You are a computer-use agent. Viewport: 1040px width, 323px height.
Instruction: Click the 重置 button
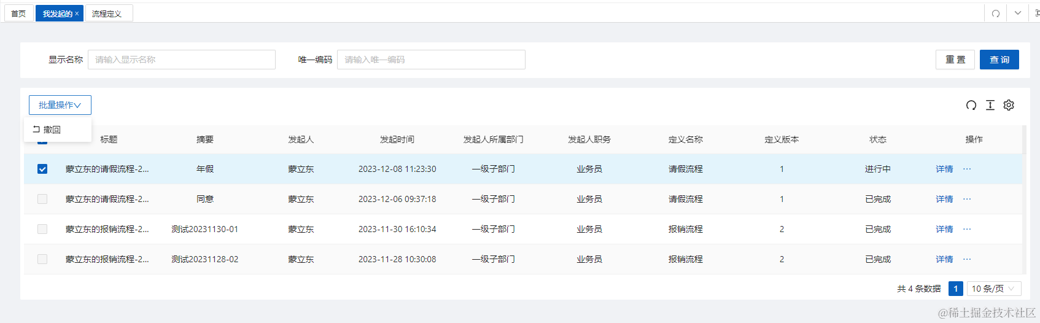pyautogui.click(x=955, y=60)
